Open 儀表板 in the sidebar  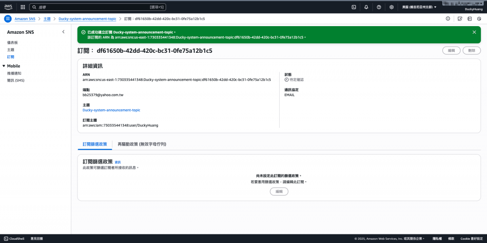click(x=12, y=43)
